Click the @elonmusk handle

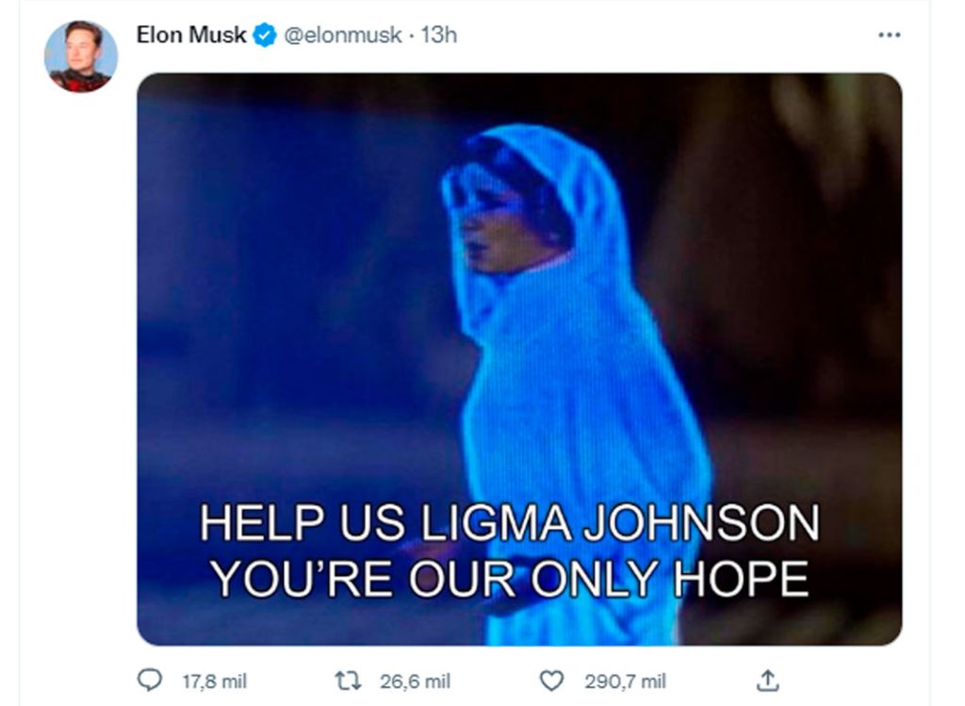pyautogui.click(x=342, y=35)
